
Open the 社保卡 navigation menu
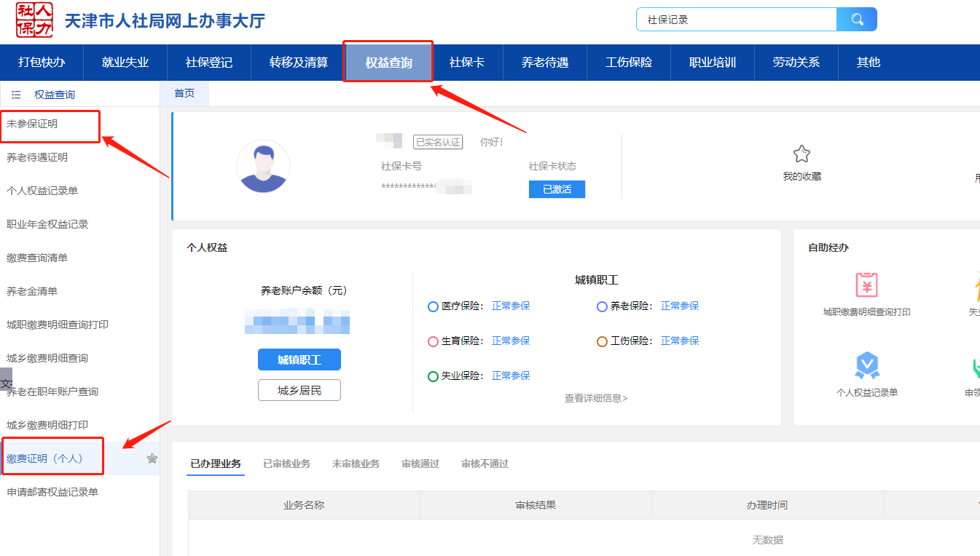(x=466, y=63)
